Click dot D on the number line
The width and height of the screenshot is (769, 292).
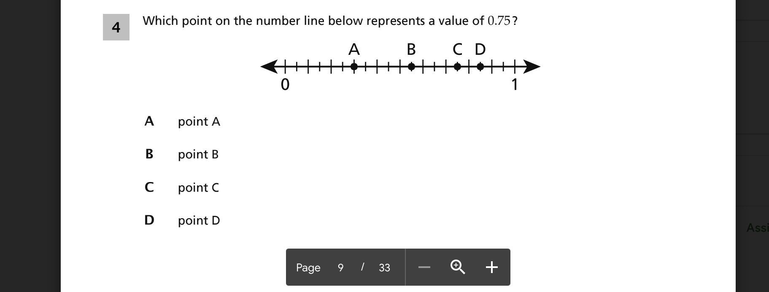point(480,66)
